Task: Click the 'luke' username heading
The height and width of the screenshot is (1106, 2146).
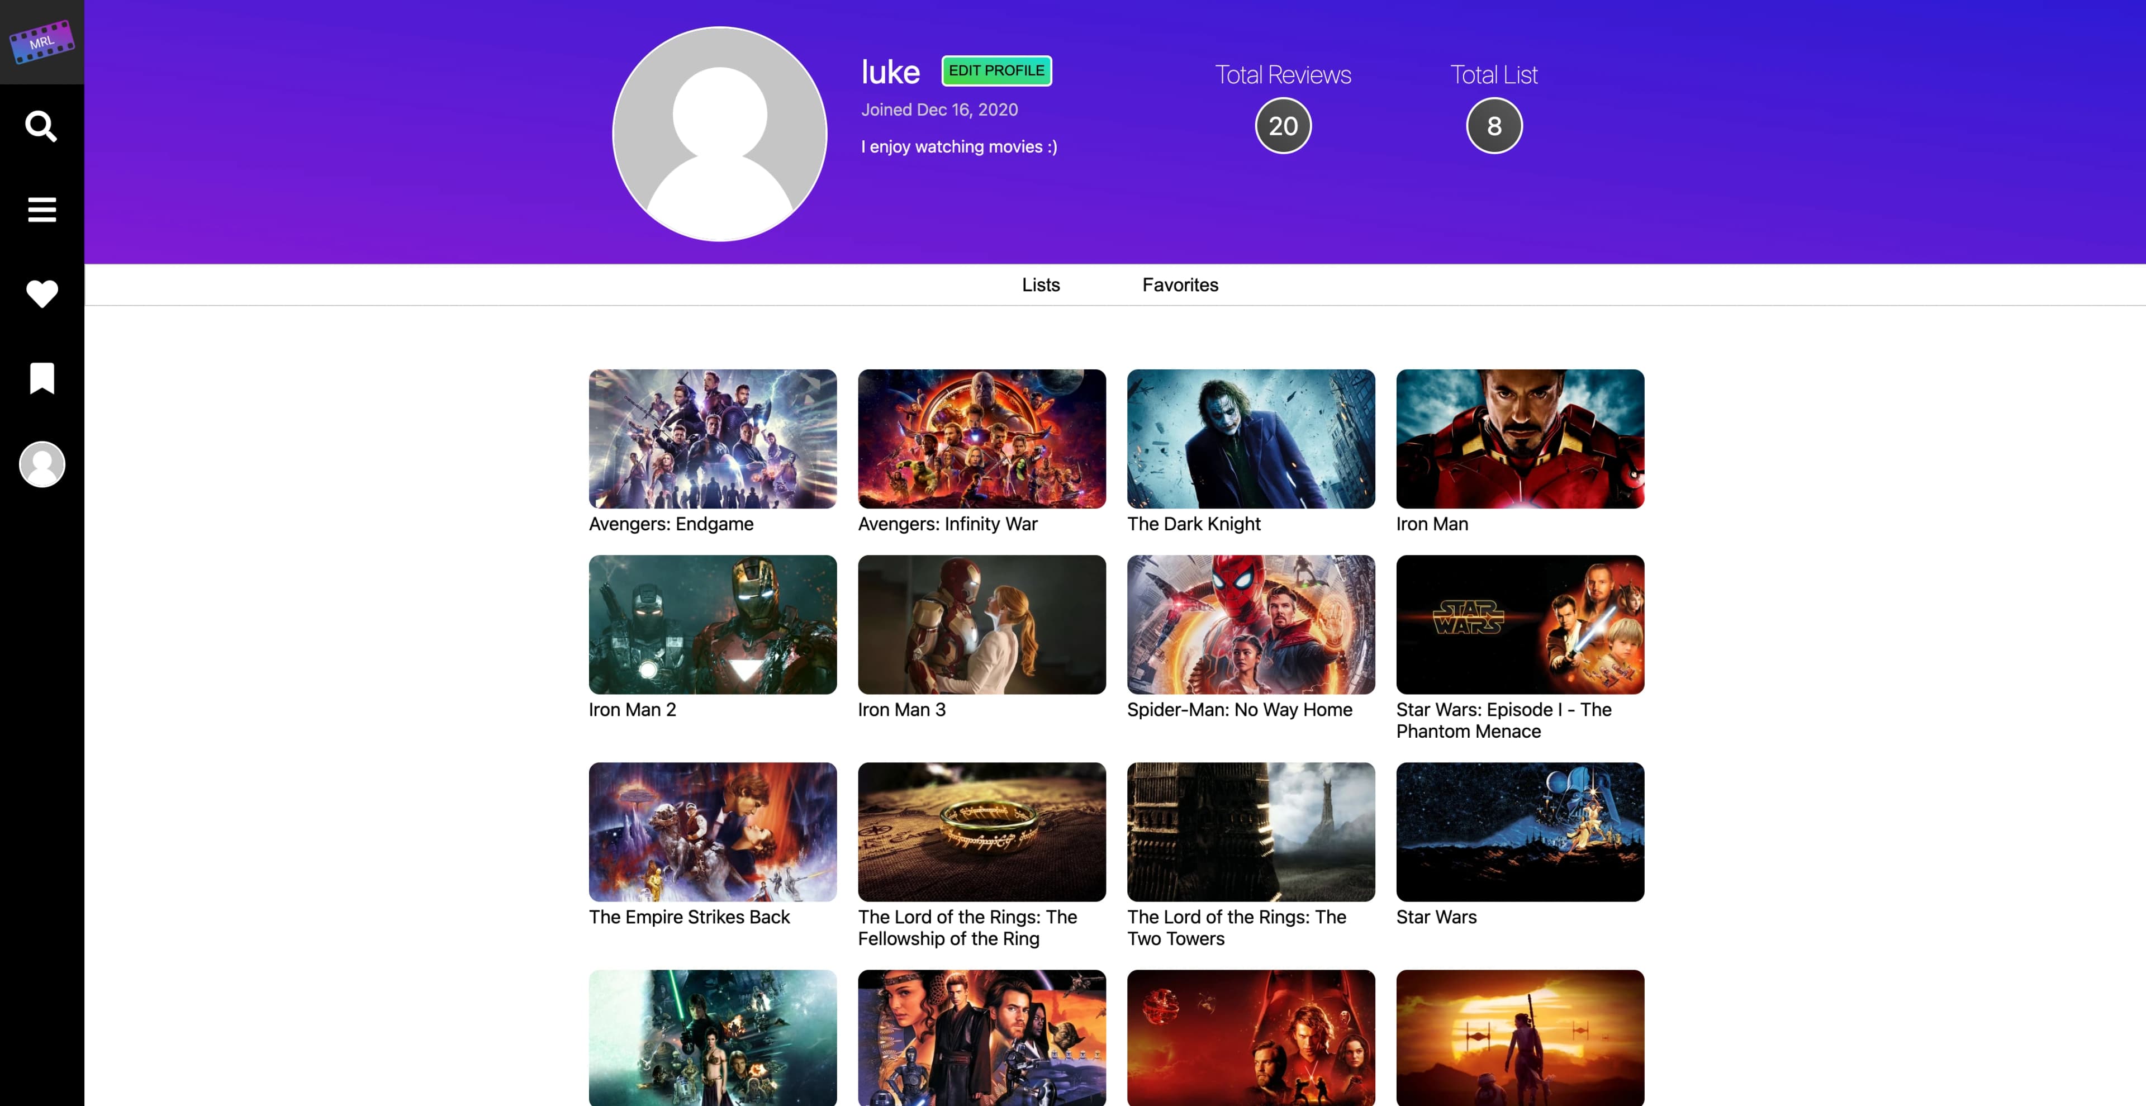Action: tap(890, 73)
